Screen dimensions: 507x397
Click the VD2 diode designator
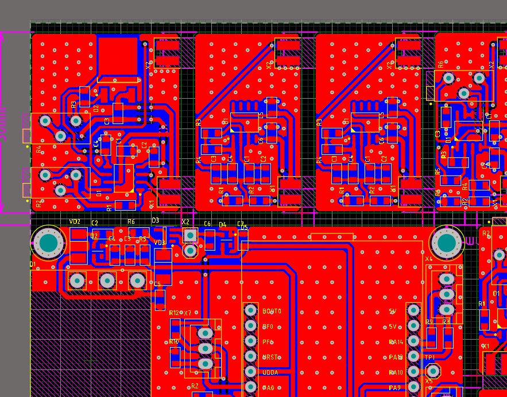tap(75, 221)
